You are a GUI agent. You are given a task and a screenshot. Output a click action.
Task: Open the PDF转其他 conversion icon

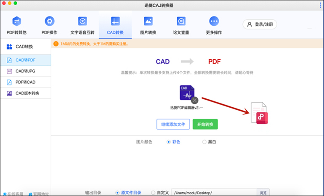[x=17, y=21]
